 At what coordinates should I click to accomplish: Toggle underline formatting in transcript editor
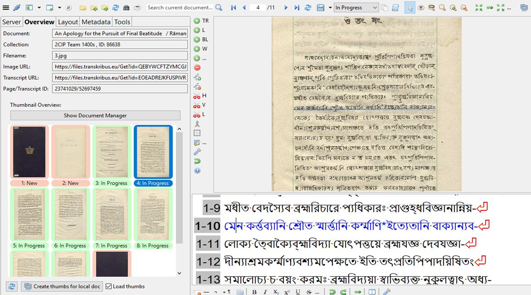click(298, 292)
